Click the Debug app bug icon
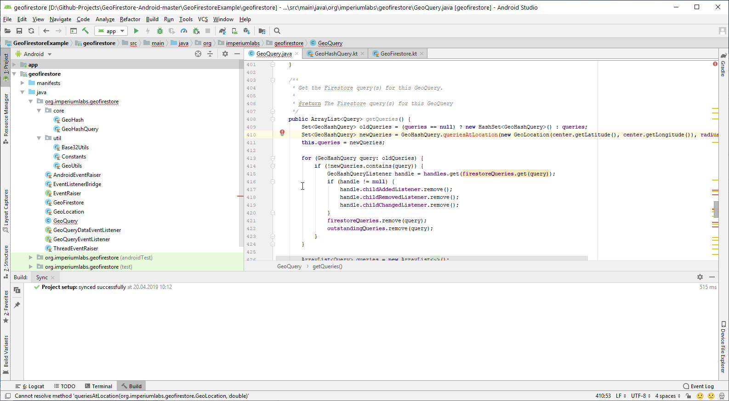This screenshot has height=401, width=729. tap(160, 31)
